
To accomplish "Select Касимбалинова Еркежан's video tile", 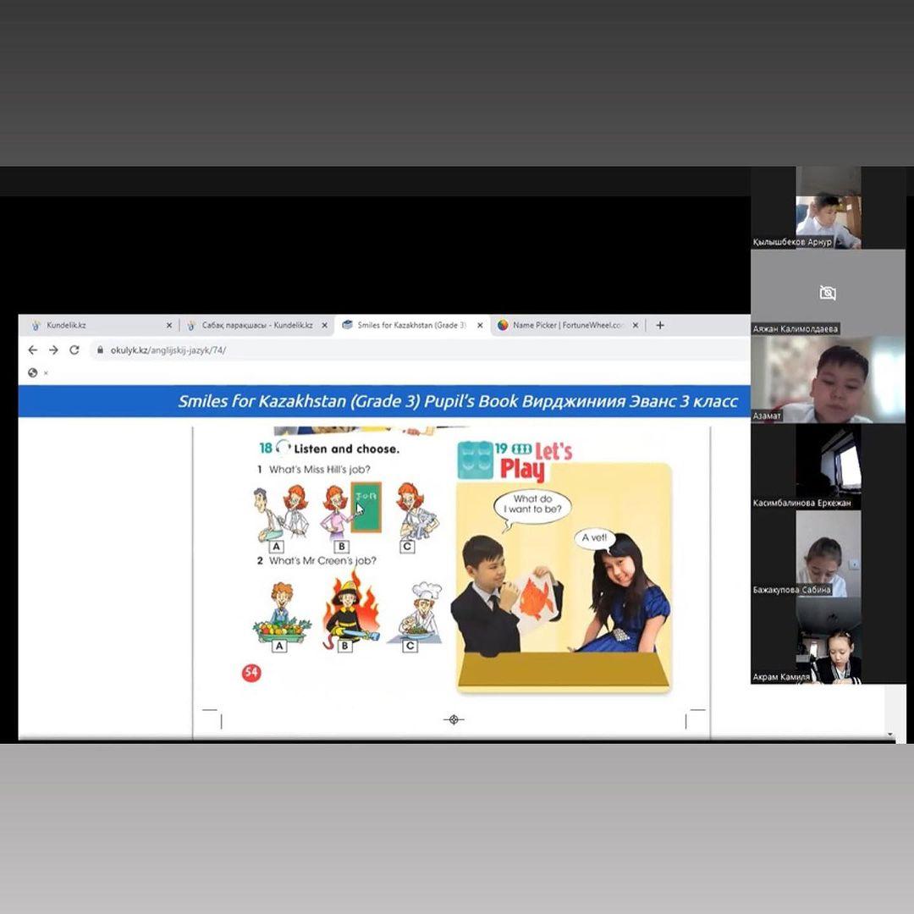I will pyautogui.click(x=829, y=467).
